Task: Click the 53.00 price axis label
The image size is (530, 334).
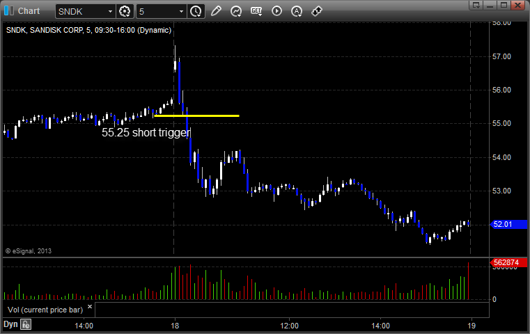Action: pos(501,191)
